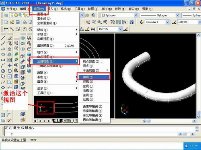Open the ByLayer color dropdown
Screen dimensions: 201x150
click(119, 15)
